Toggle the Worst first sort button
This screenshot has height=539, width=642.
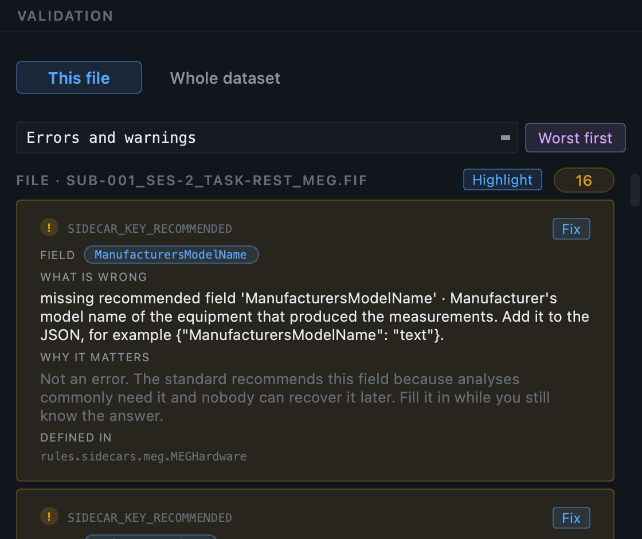click(x=576, y=138)
